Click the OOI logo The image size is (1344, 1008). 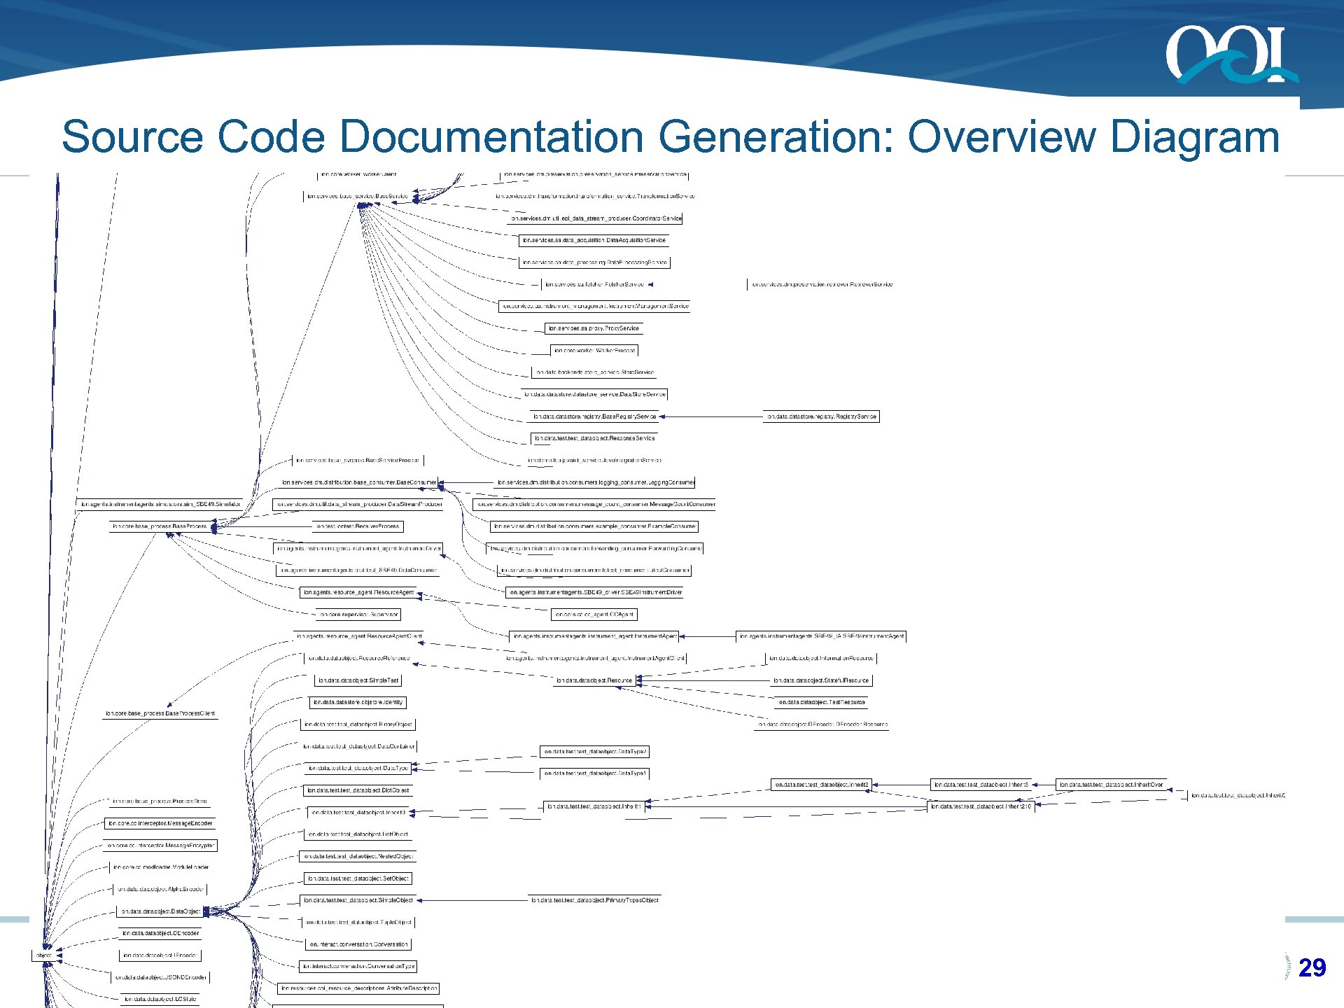(x=1231, y=55)
